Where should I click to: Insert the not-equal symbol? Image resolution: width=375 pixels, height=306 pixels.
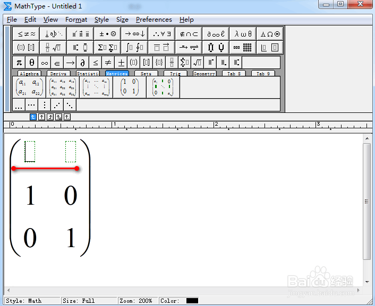[108, 63]
